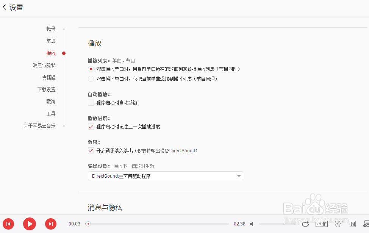
Task: Jump to 消息与隐私 in sidebar
Action: 44,65
